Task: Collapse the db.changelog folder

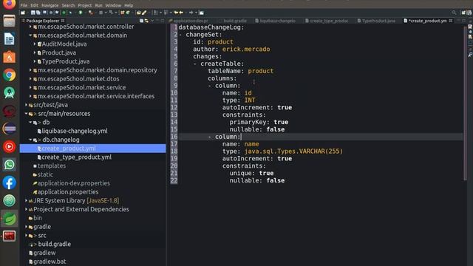Action: (30, 140)
